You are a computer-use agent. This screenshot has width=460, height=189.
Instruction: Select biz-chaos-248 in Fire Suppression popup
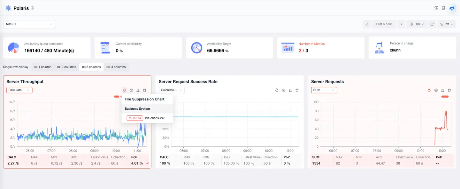click(x=155, y=118)
